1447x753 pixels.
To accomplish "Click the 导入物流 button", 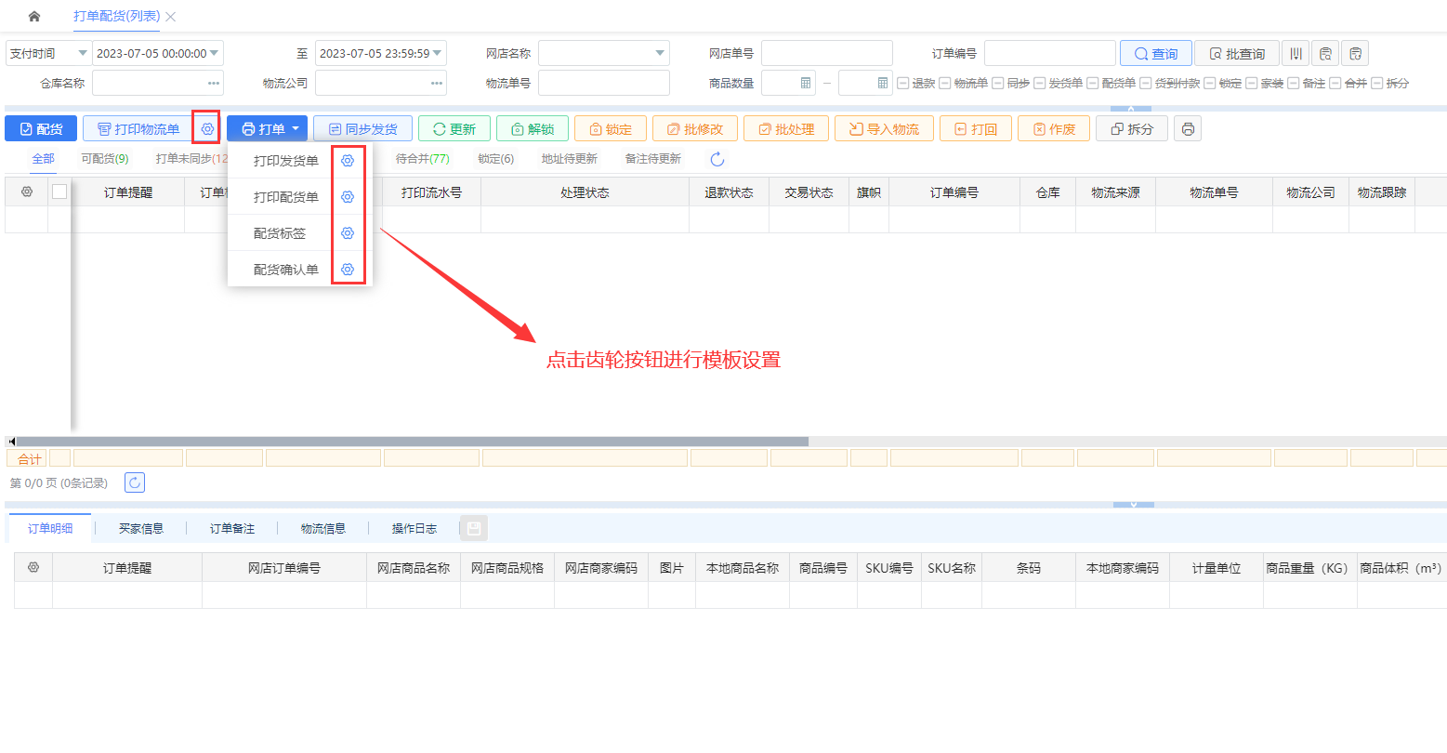I will tap(884, 128).
